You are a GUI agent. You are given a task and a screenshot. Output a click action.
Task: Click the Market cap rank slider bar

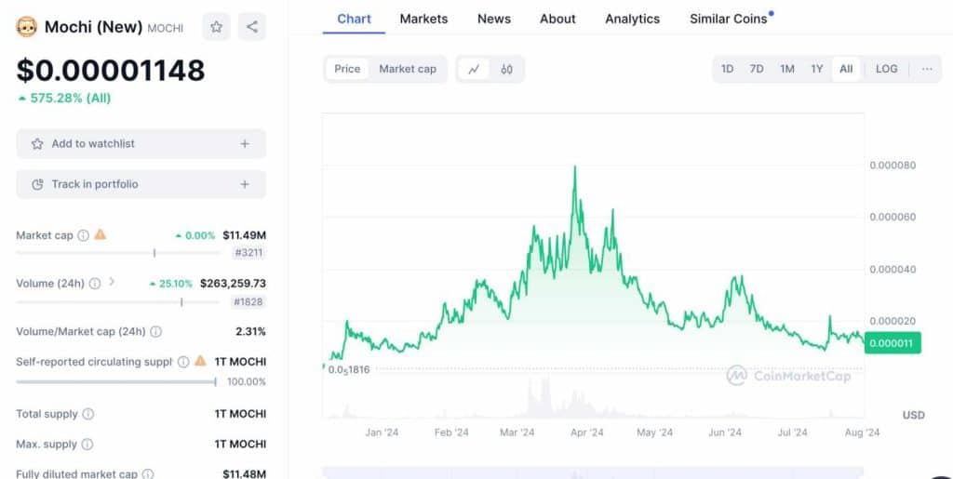[118, 253]
